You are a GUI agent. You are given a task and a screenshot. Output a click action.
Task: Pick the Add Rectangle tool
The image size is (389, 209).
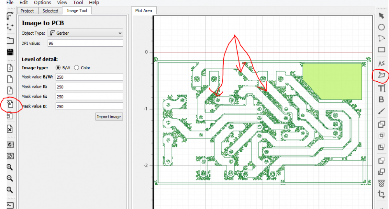381,50
